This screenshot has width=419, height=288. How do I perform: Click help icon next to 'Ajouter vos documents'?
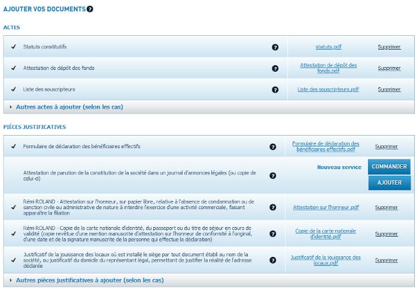[90, 9]
